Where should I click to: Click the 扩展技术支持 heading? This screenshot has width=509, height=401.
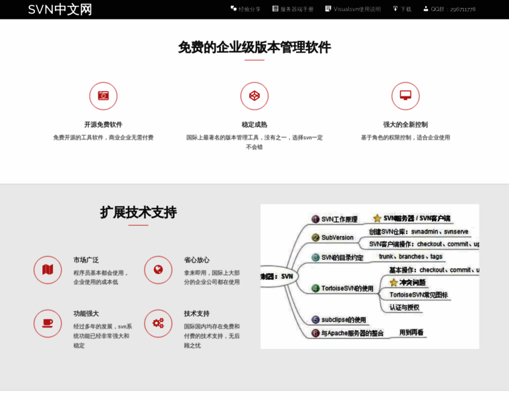coord(138,213)
